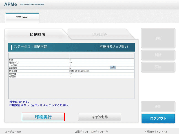Open job details with the 詳細 button
The height and width of the screenshot is (134, 179).
158,67
